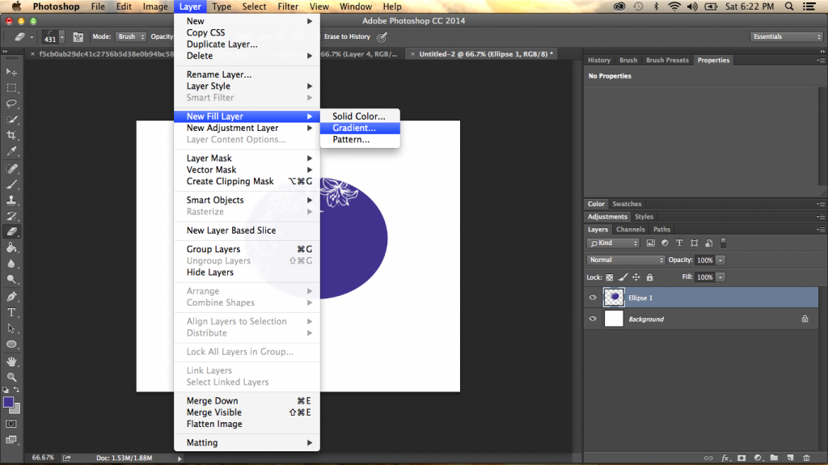Create a new group folder icon

[x=774, y=458]
